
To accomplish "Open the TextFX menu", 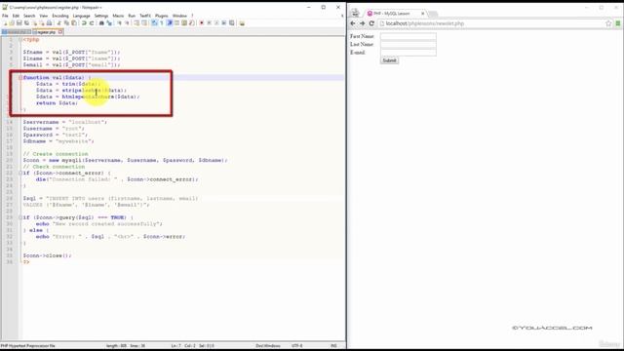I will (x=145, y=16).
